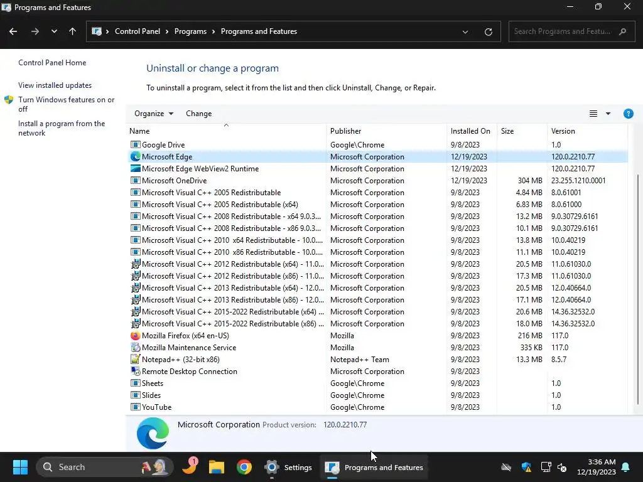Open the recent locations chevron
This screenshot has height=482, width=643.
coord(54,31)
